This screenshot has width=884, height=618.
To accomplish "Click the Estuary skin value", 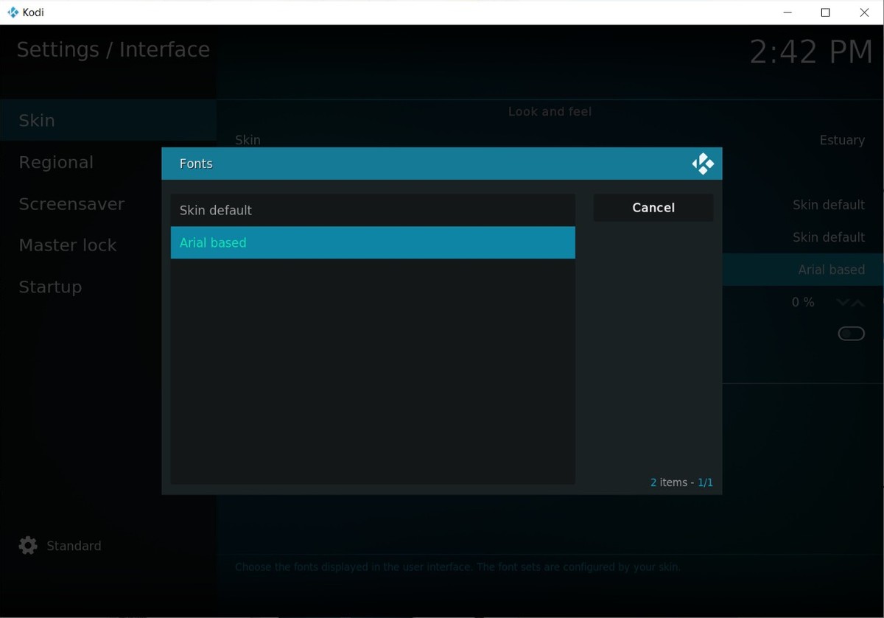I will coord(842,140).
